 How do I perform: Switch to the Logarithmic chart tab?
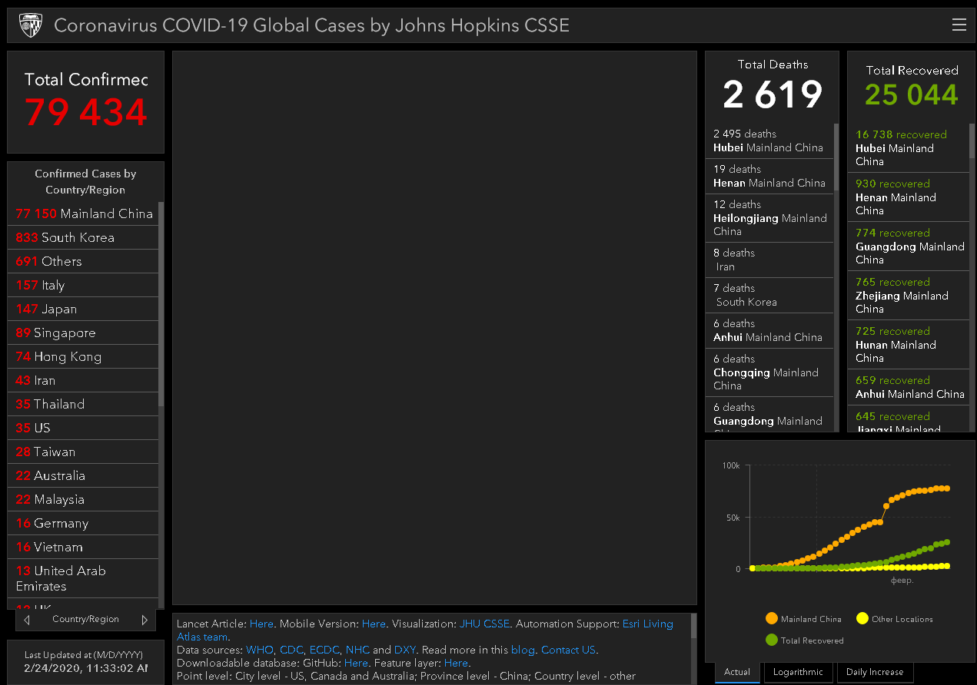[x=798, y=672]
